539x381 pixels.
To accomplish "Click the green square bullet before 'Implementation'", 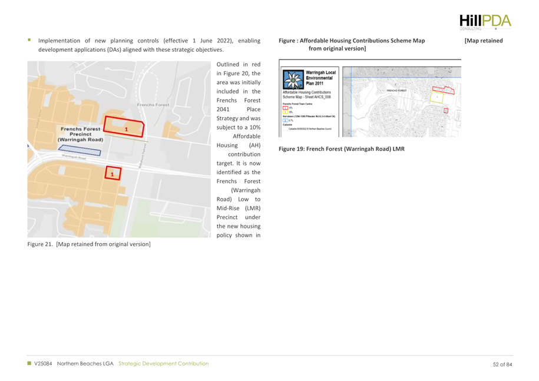I will (x=28, y=41).
